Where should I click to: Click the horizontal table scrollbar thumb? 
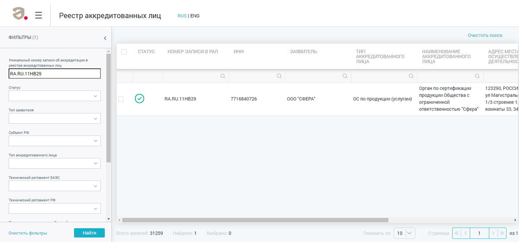(x=255, y=220)
